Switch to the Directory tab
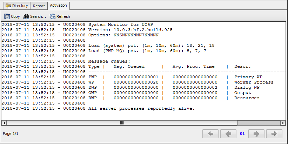The height and width of the screenshot is (144, 288). coord(17,6)
